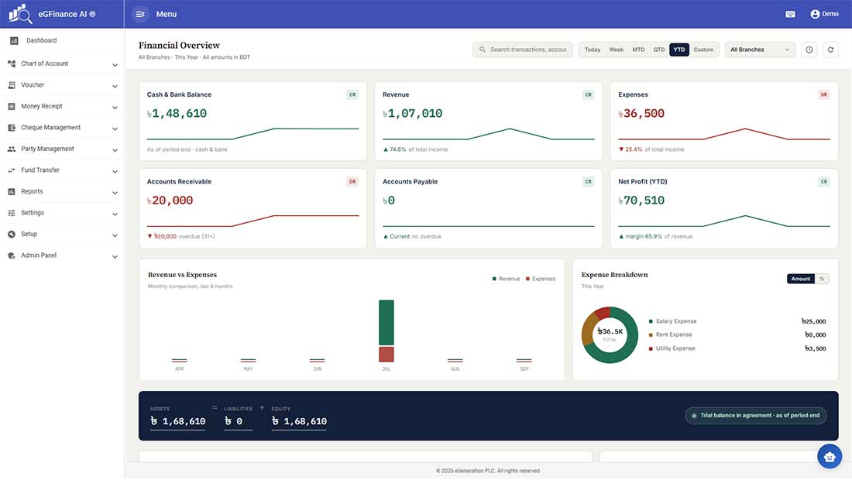
Task: Click the Equity total 1,68,610
Action: [x=299, y=421]
